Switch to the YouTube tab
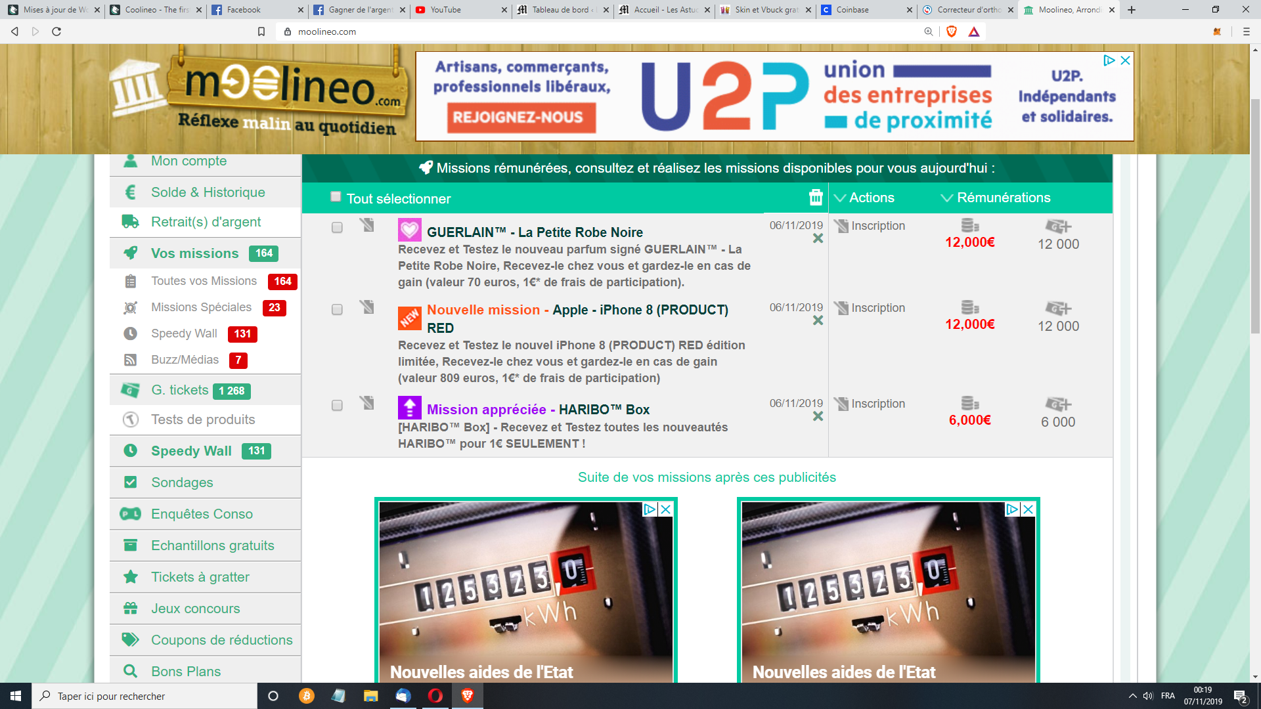This screenshot has height=709, width=1261. (x=460, y=10)
